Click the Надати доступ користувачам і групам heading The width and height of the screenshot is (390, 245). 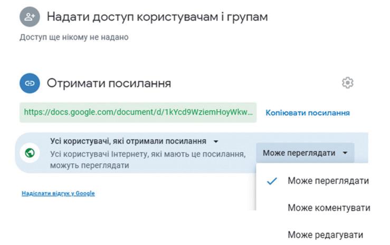[157, 17]
